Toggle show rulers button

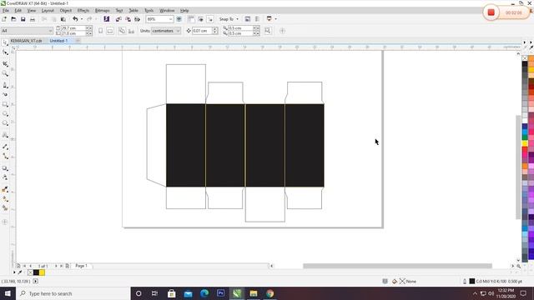pyautogui.click(x=191, y=19)
